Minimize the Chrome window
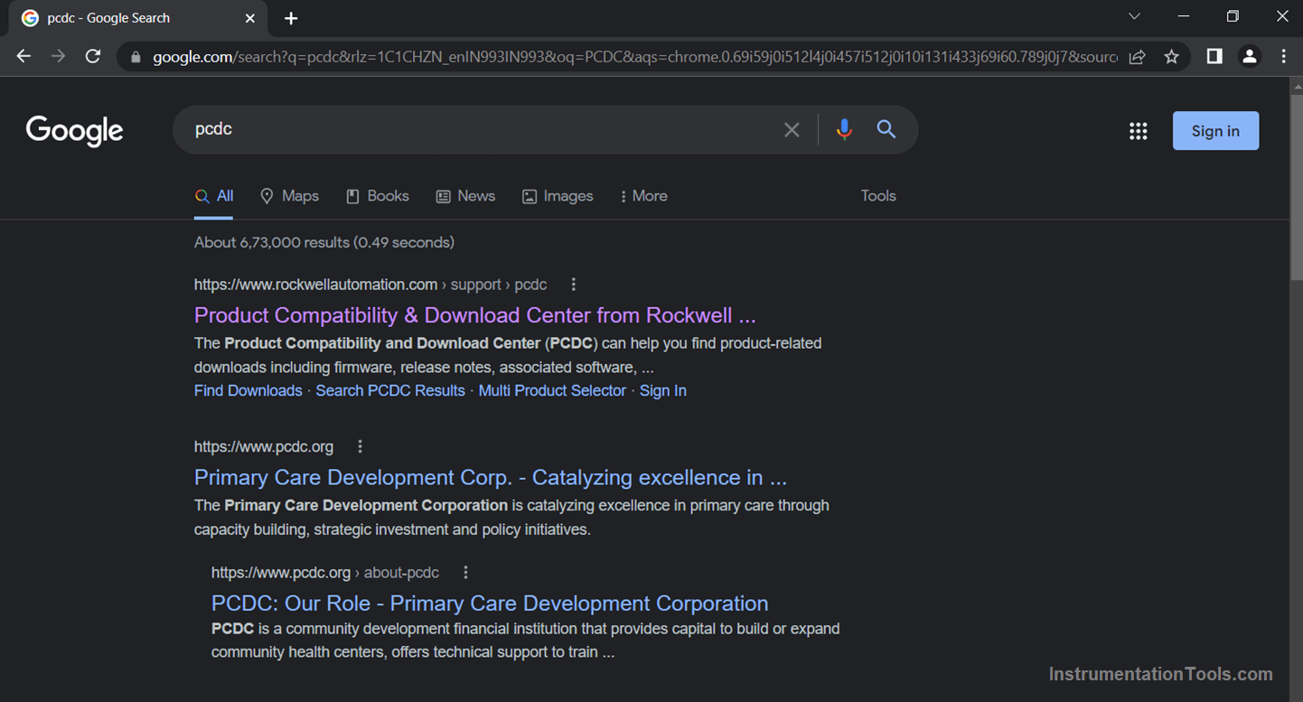Image resolution: width=1303 pixels, height=702 pixels. [1183, 16]
